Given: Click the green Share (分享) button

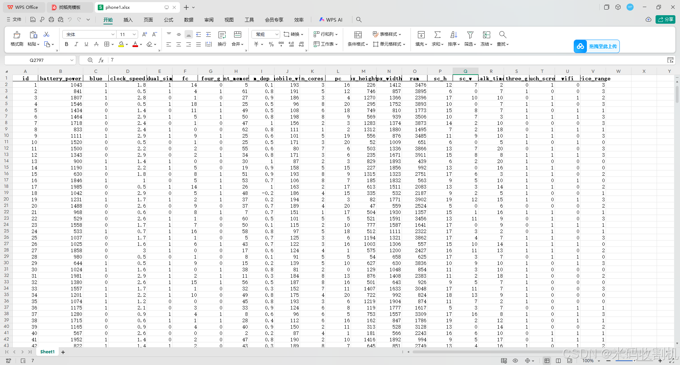Looking at the screenshot, I should coord(665,19).
